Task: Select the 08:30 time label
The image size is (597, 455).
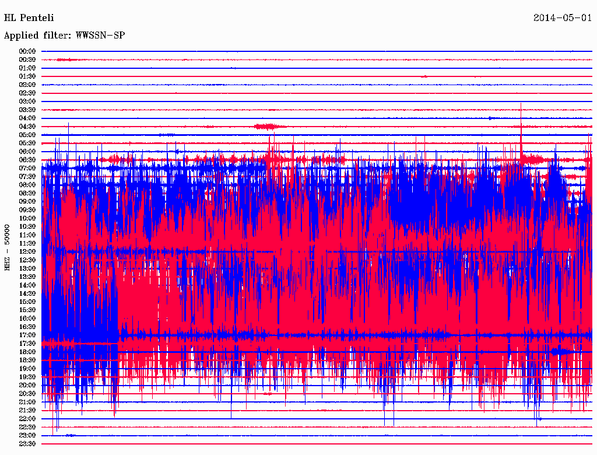Action: click(x=27, y=193)
